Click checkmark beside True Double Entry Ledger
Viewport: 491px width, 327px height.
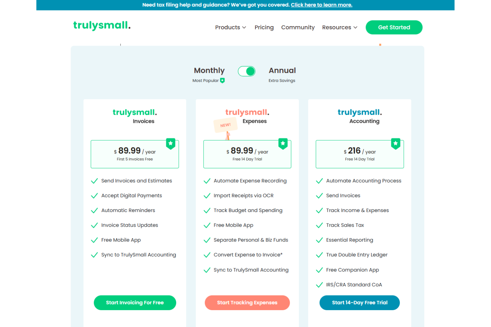[x=319, y=255]
